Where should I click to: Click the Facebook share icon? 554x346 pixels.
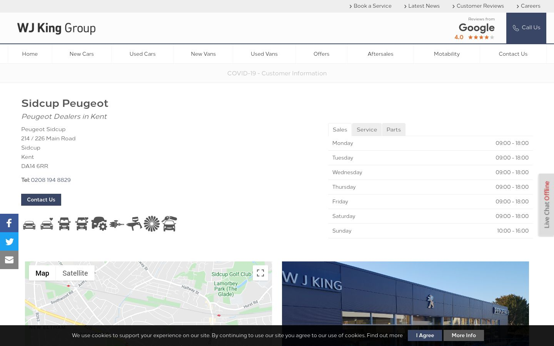click(x=9, y=223)
